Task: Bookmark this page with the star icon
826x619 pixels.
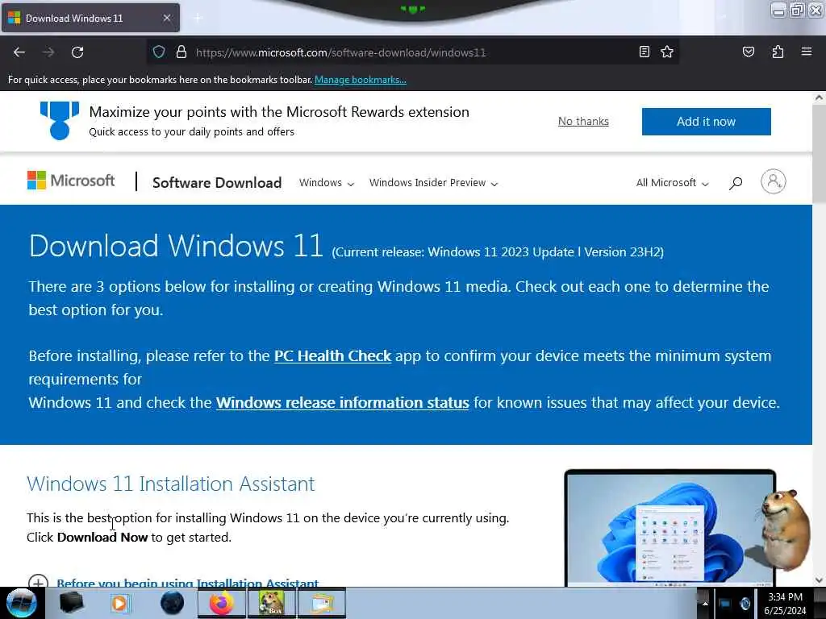Action: [x=667, y=52]
